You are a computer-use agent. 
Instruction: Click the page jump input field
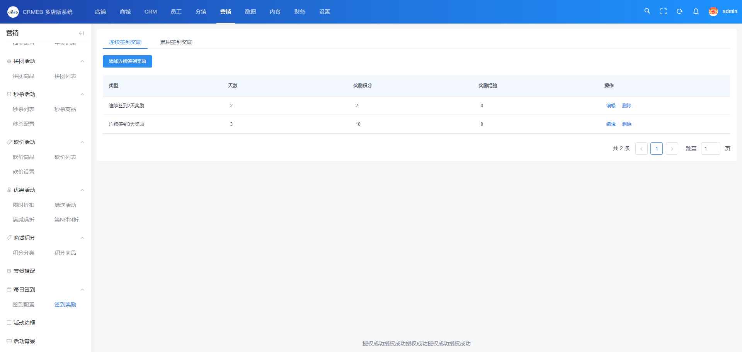[x=710, y=149]
